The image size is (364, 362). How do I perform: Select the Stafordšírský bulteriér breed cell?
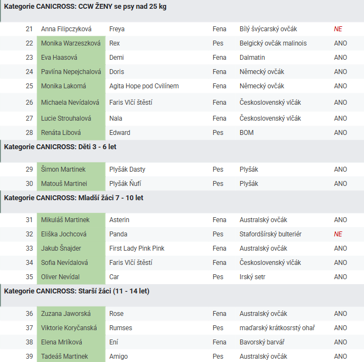[x=270, y=234]
